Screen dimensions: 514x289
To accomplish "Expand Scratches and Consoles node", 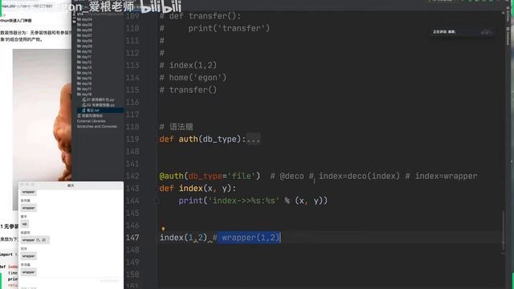I will (96, 126).
